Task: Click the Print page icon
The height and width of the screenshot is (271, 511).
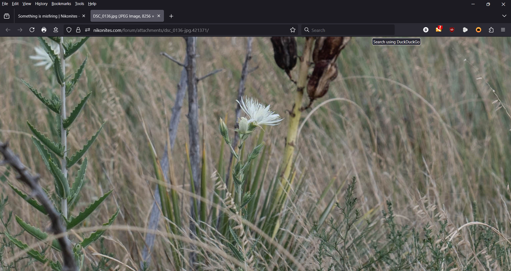Action: coord(44,30)
